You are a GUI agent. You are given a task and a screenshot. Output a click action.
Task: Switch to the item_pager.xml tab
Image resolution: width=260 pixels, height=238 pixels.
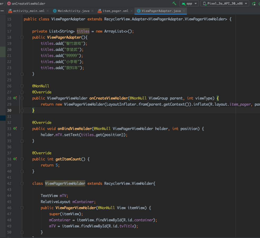click(x=115, y=11)
